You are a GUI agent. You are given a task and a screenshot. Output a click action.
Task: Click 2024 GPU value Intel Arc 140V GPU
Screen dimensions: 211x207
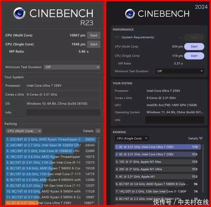[x=172, y=105]
